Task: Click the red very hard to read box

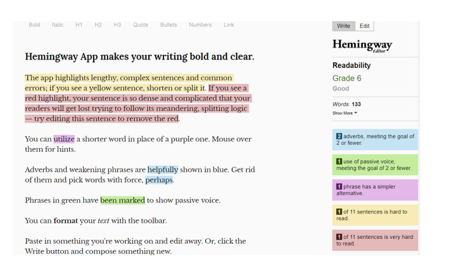Action: [x=375, y=240]
